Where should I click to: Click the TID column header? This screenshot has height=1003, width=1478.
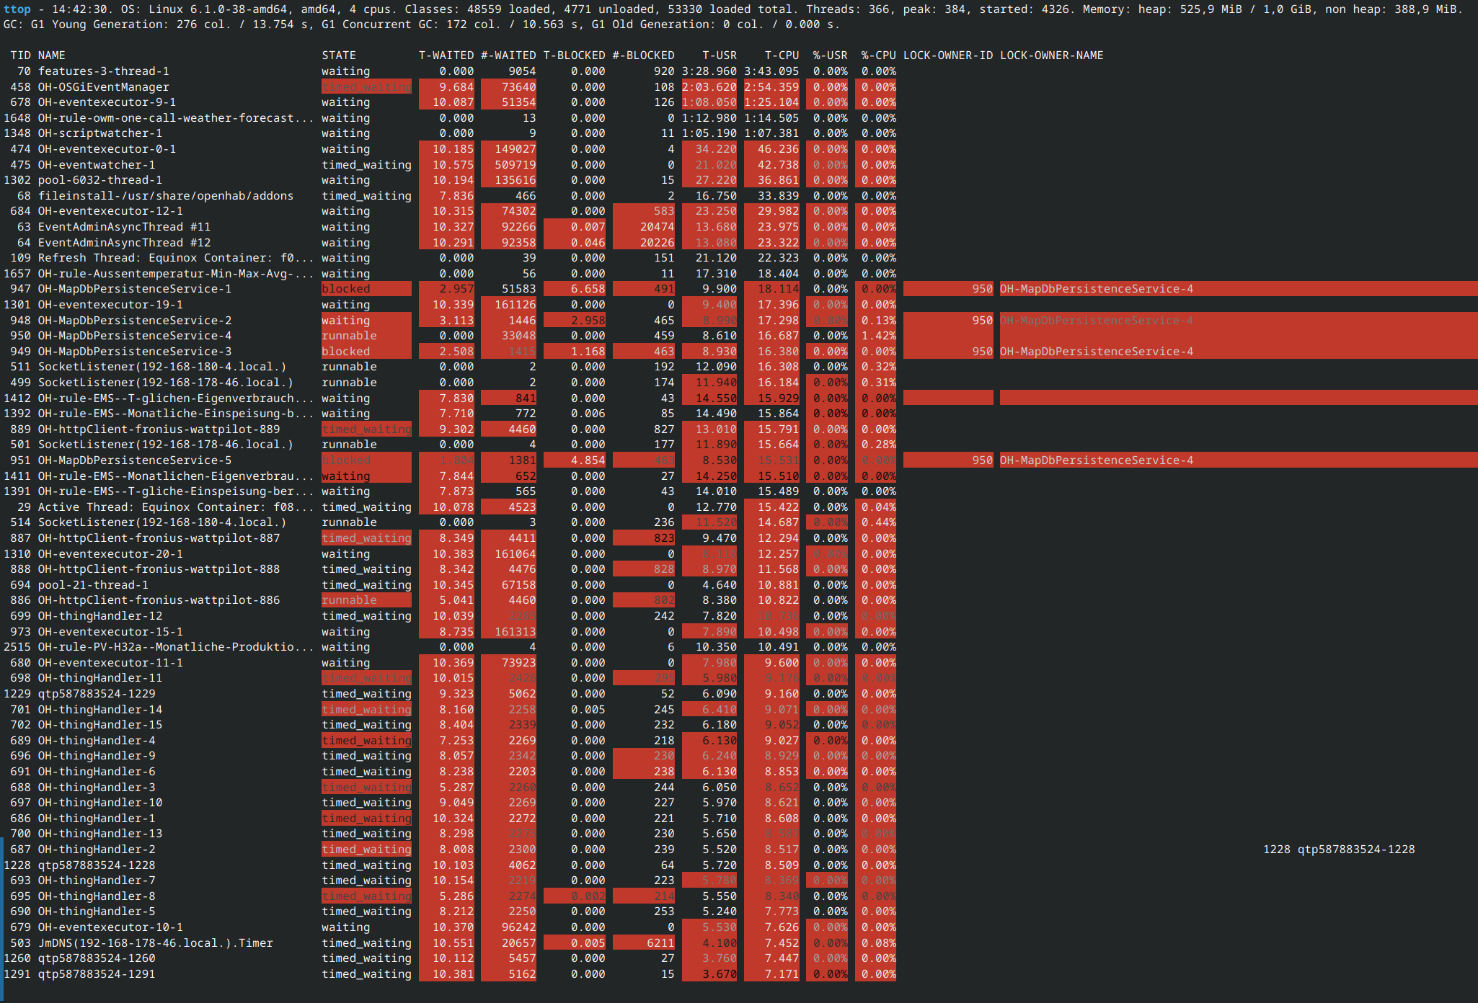[20, 55]
